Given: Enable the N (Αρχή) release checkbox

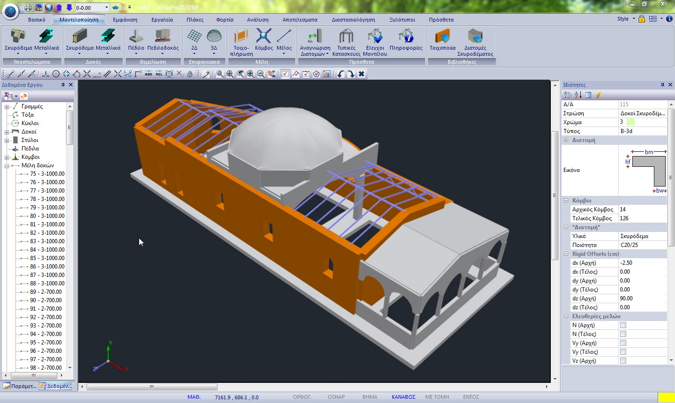Looking at the screenshot, I should [x=623, y=325].
